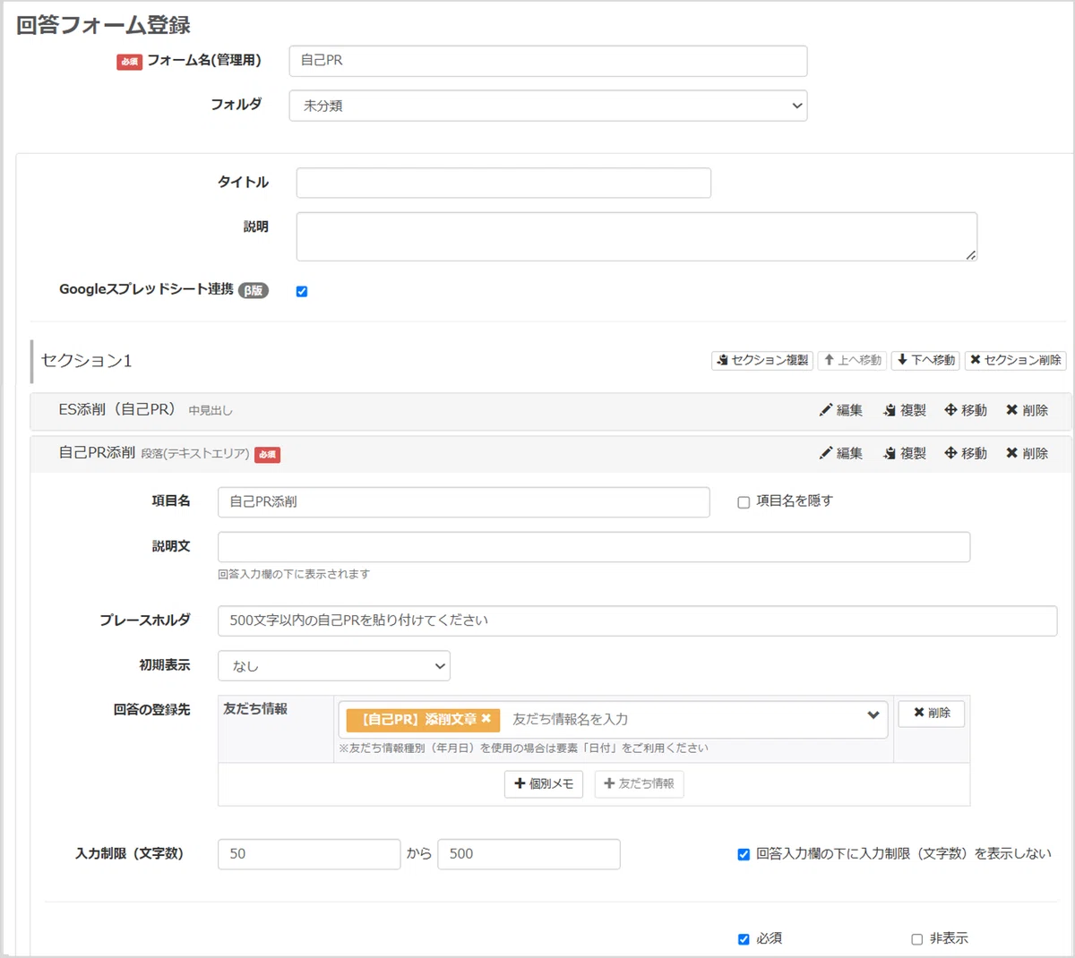The image size is (1075, 958).
Task: Remove the 【自己PR】添削文章 tag
Action: 486,719
